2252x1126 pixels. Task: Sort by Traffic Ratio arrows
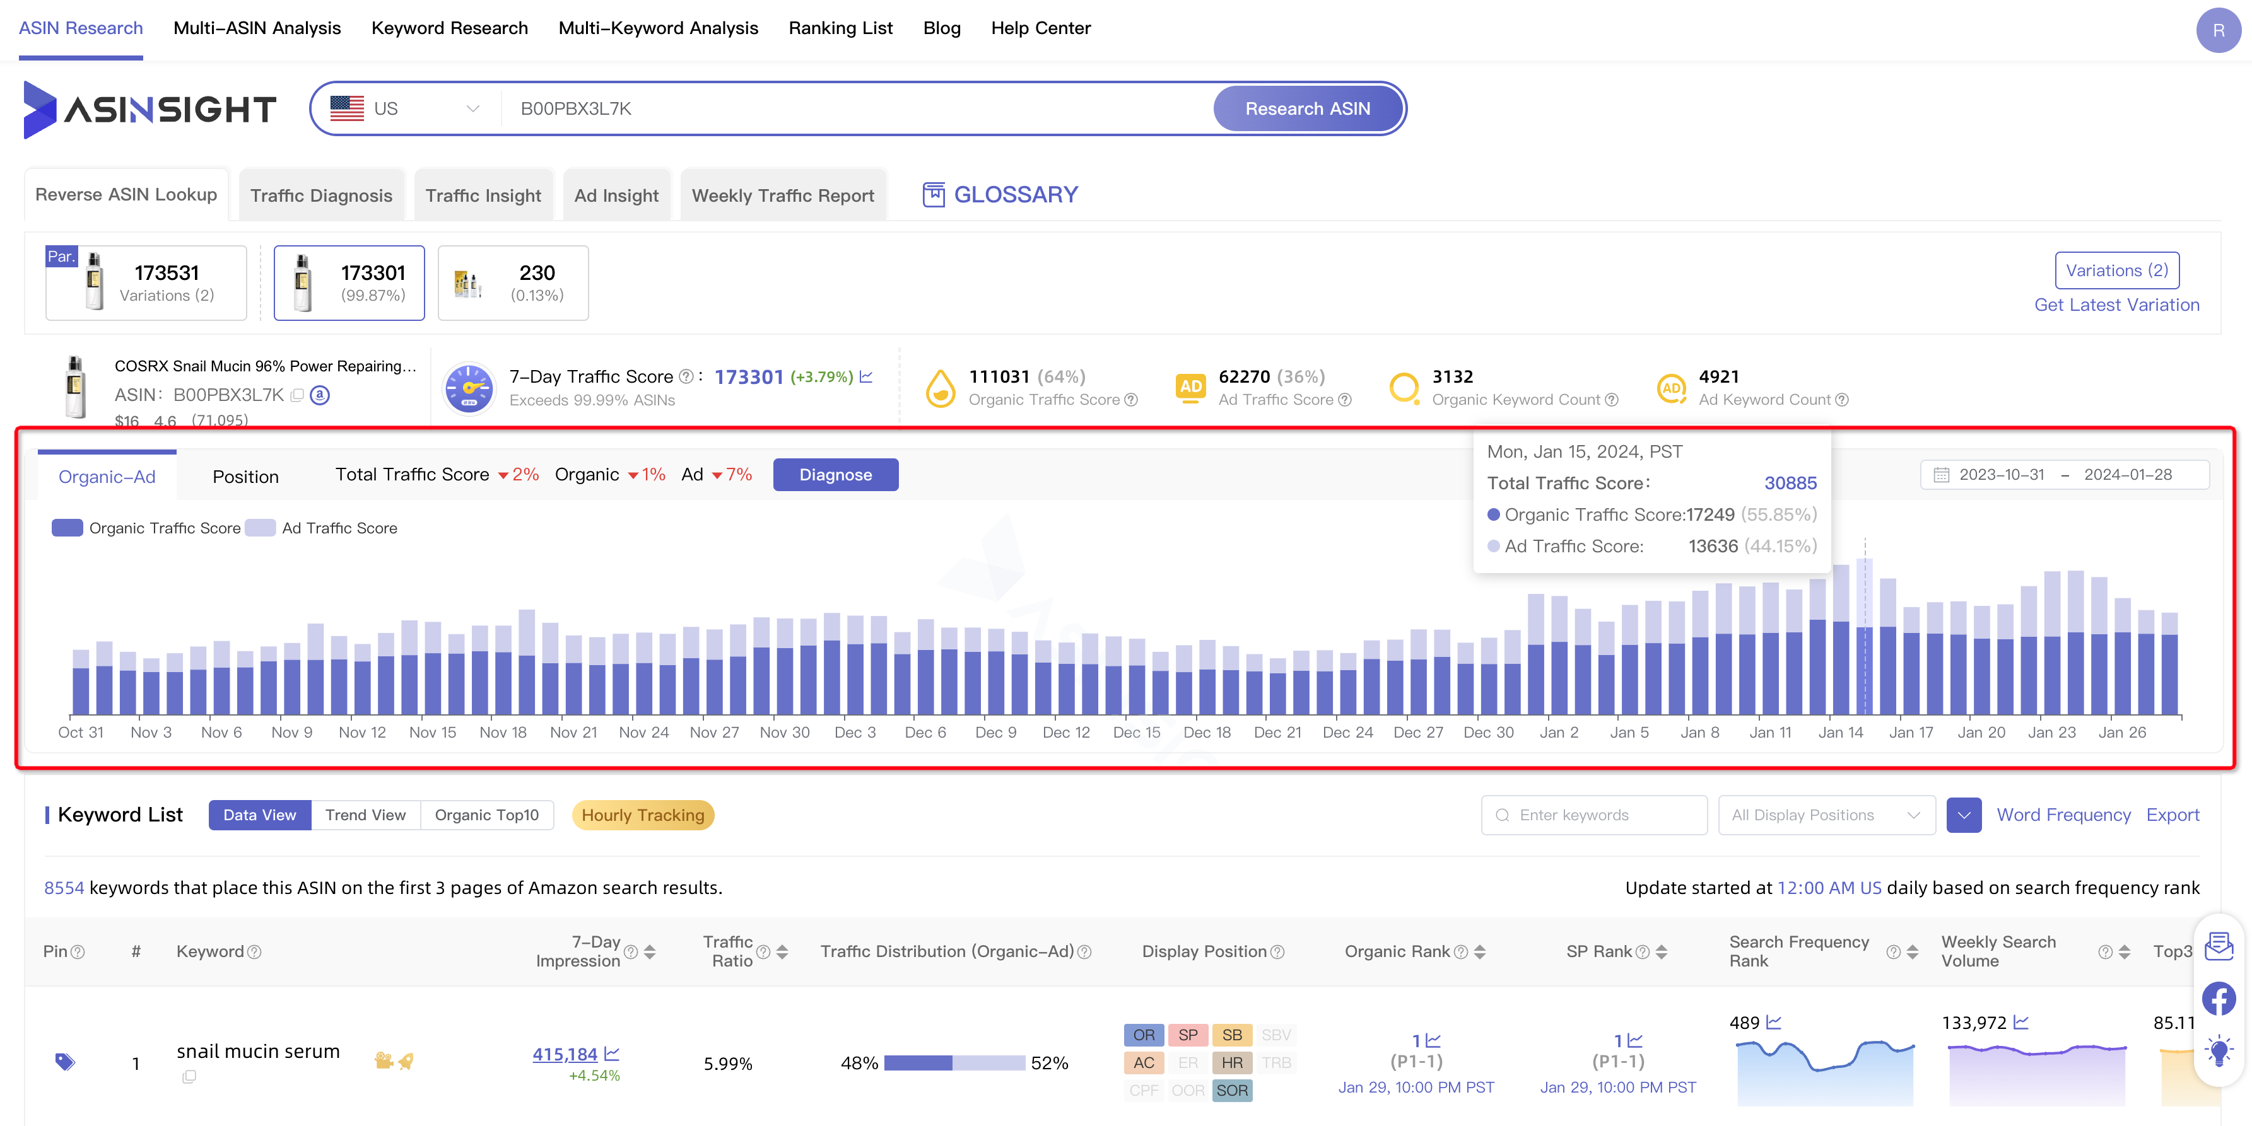(782, 951)
